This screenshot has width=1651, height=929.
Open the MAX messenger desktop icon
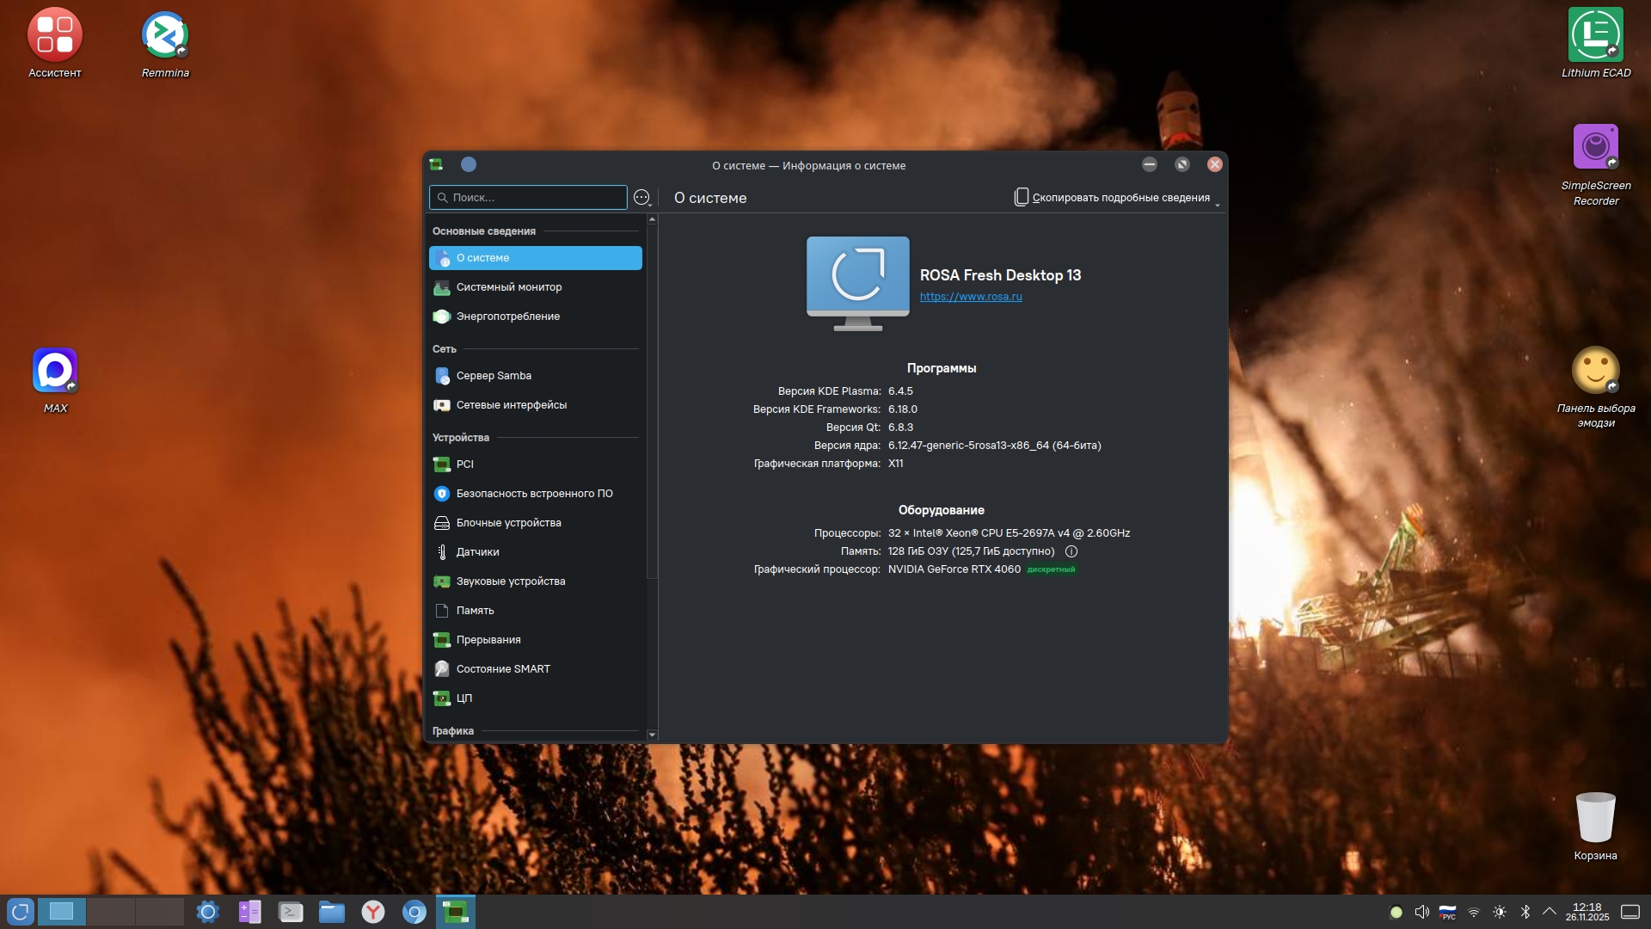coord(55,371)
